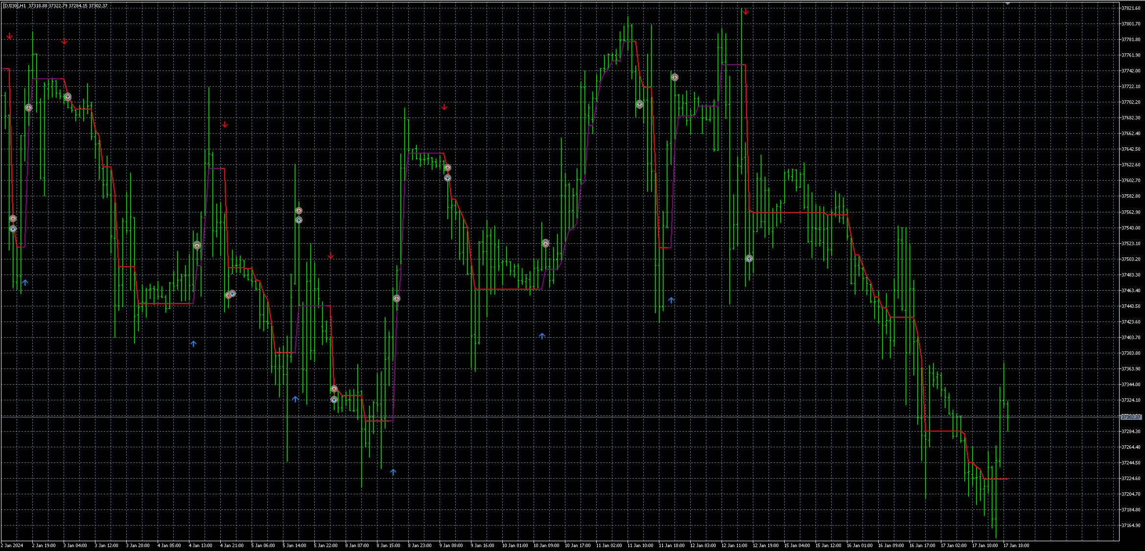Click the 37503.20 price scale label

(1131, 259)
